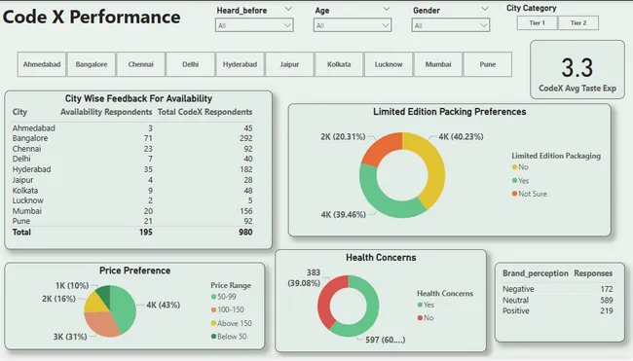Choose the Mumbai slicer button
This screenshot has height=361, width=633.
pos(438,64)
